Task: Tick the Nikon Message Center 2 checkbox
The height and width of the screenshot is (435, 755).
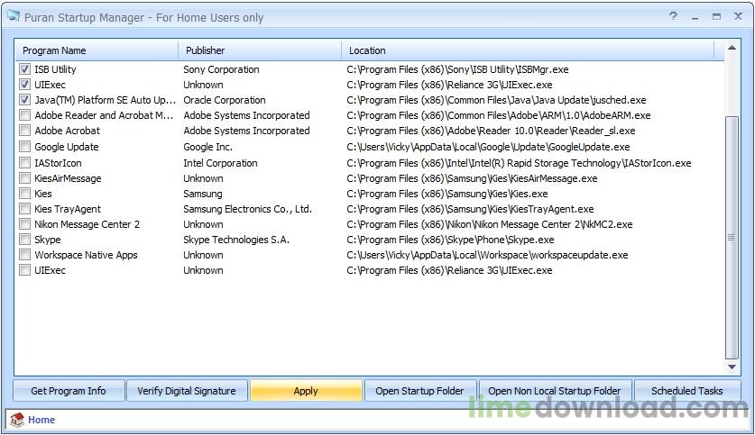Action: [24, 224]
